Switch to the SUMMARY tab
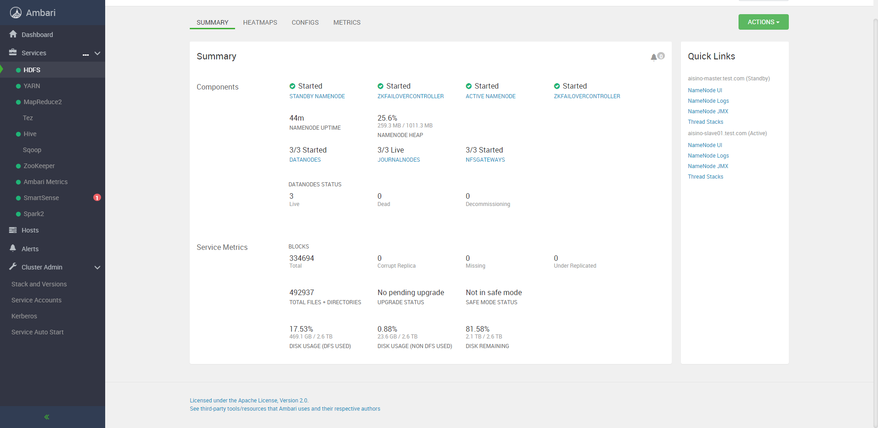This screenshot has width=878, height=428. [x=212, y=22]
